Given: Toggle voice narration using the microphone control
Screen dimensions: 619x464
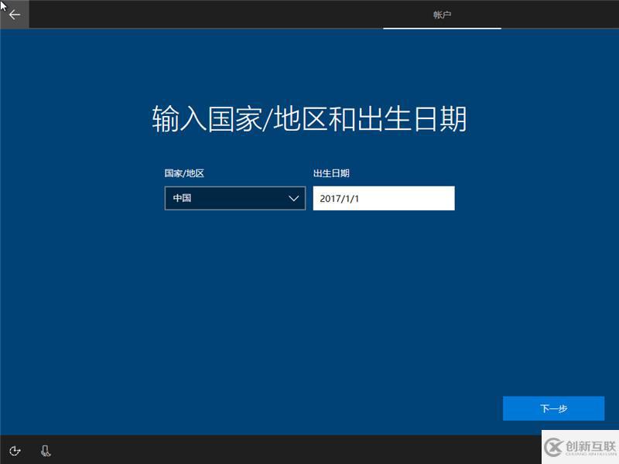Looking at the screenshot, I should click(x=45, y=451).
